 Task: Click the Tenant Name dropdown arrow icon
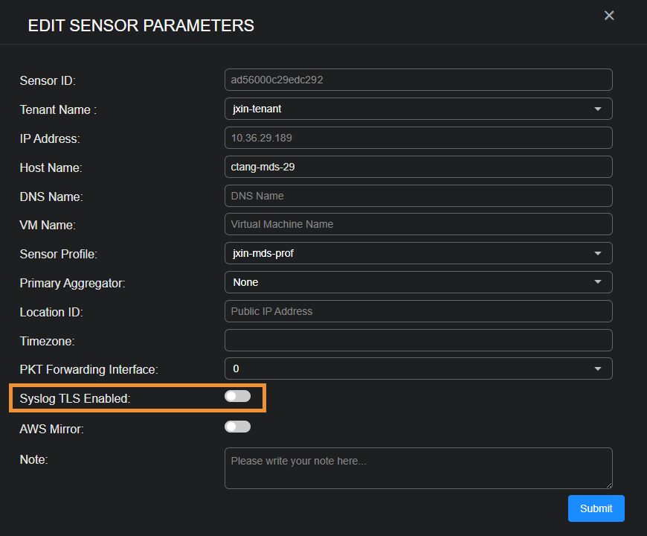tap(598, 109)
